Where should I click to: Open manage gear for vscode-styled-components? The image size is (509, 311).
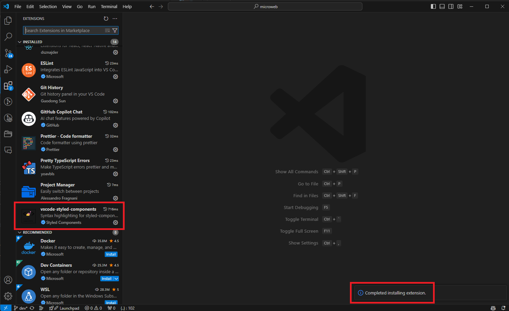click(116, 223)
